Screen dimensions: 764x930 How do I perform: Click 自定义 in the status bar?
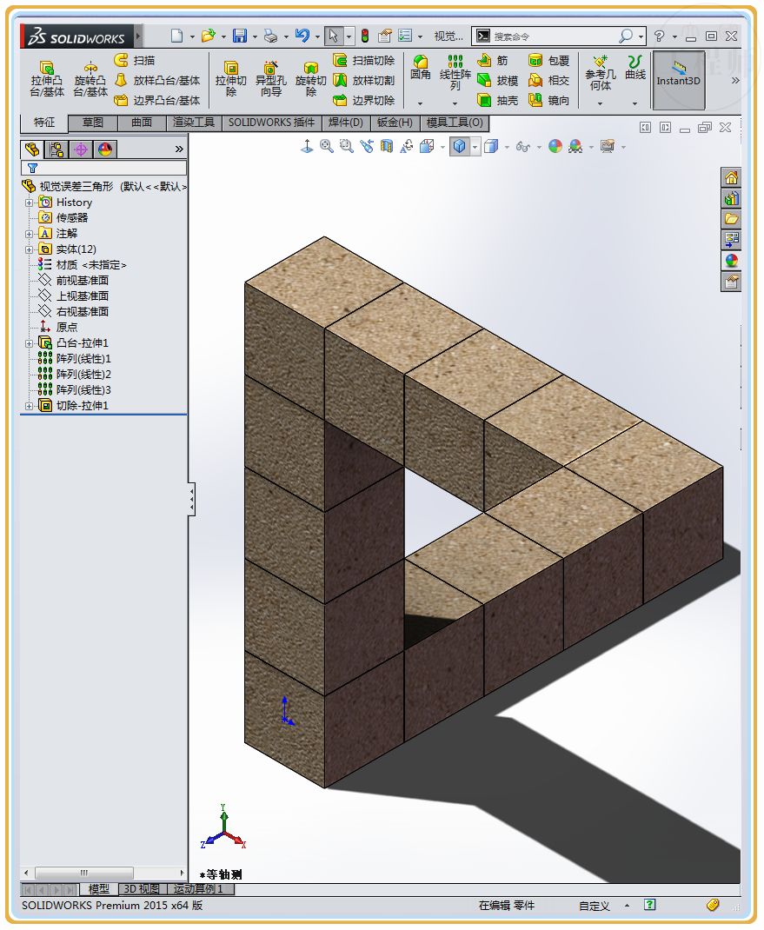(595, 905)
